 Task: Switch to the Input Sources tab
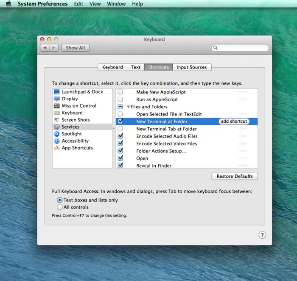192,67
